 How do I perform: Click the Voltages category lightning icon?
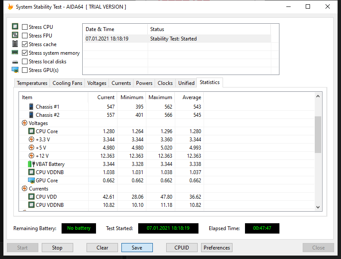pos(25,123)
